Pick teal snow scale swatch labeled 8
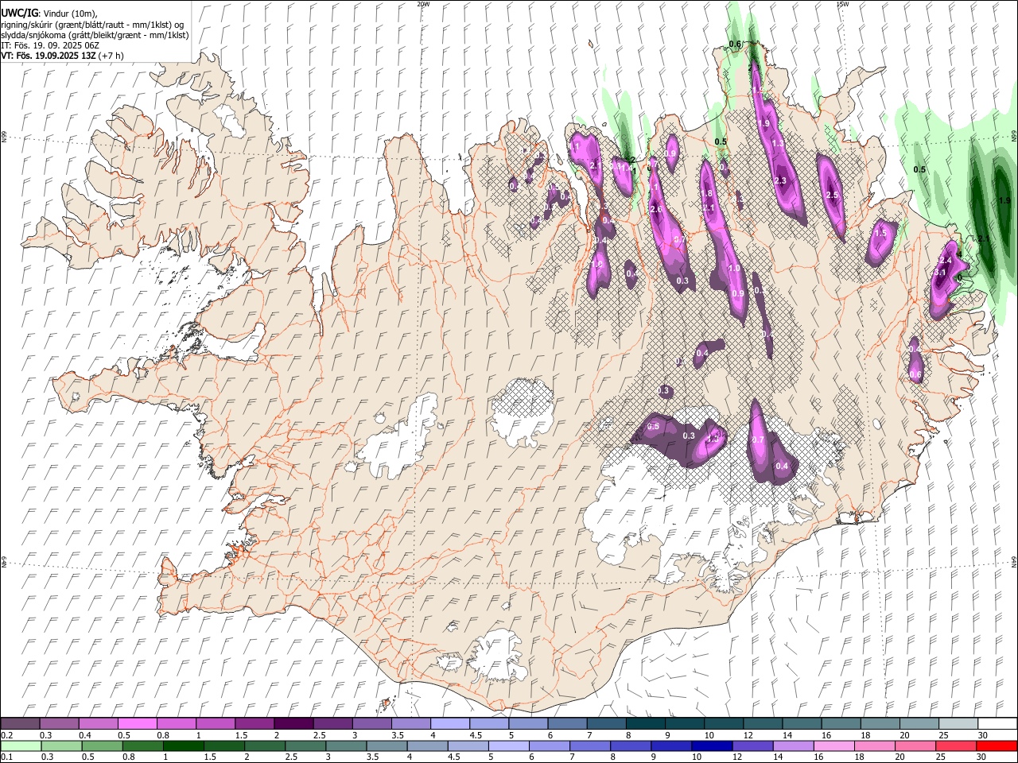 coord(646,723)
